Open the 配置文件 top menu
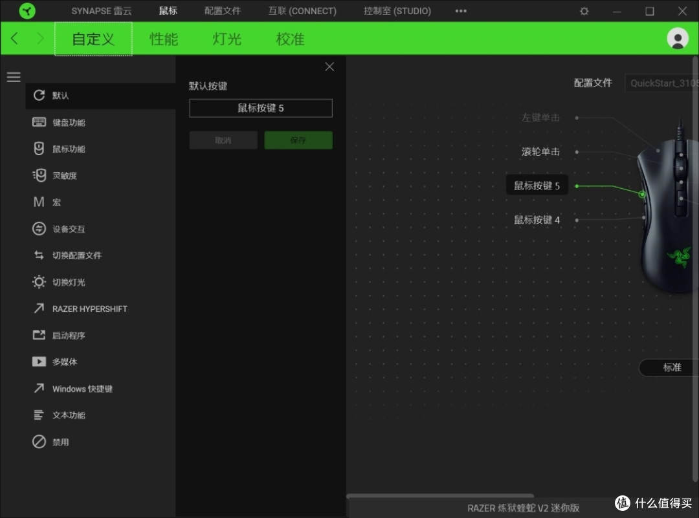The image size is (699, 518). (x=223, y=11)
